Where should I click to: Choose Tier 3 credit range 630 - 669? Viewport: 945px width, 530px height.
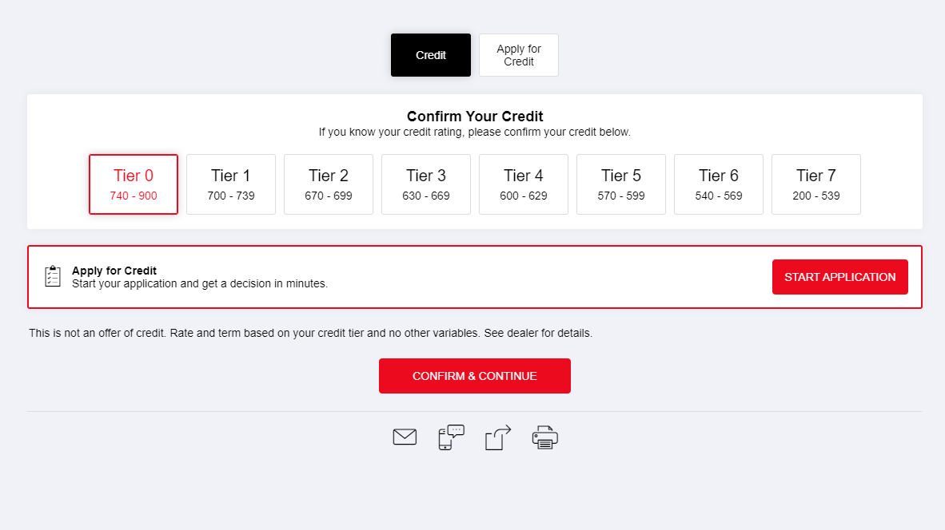(x=426, y=184)
